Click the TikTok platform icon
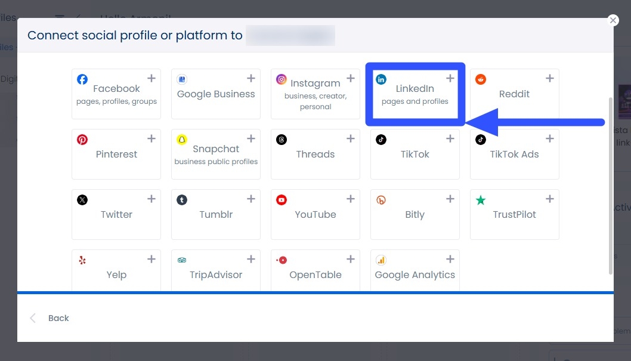 click(381, 139)
